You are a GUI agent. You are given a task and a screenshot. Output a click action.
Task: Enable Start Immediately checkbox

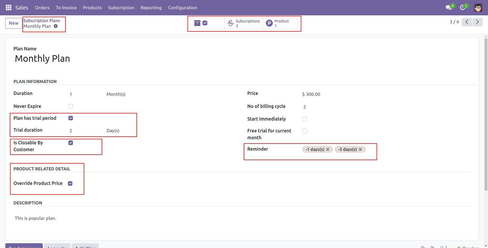pos(304,119)
